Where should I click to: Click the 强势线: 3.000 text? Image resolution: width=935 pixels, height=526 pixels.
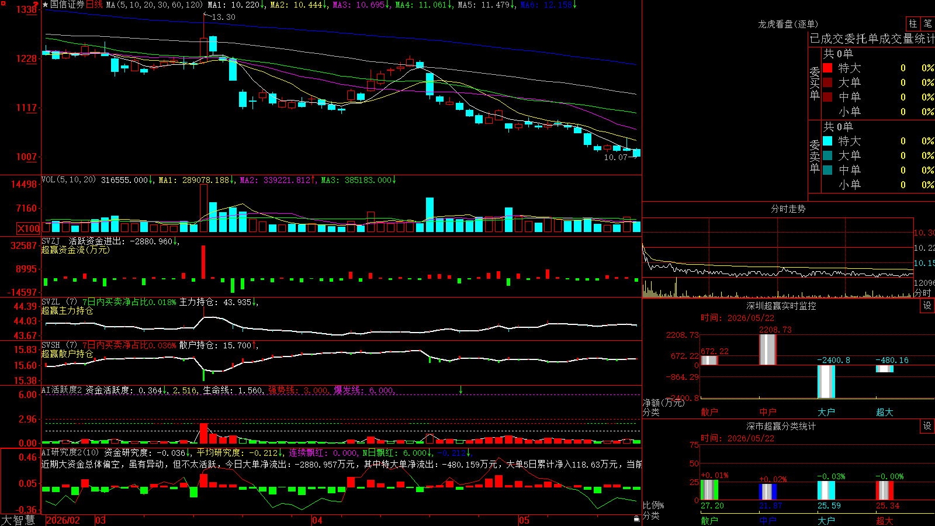[x=298, y=390]
